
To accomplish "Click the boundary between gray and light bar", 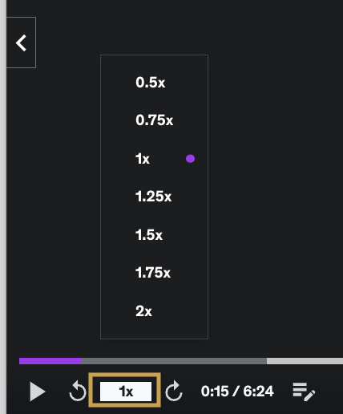I will 267,361.
